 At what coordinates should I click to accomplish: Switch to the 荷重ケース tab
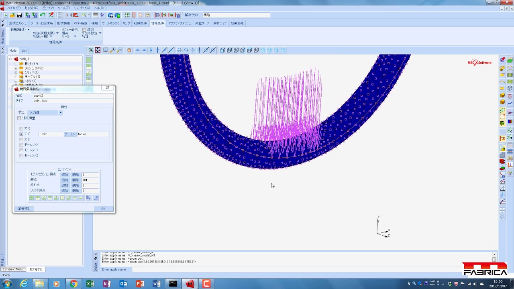tap(202, 23)
